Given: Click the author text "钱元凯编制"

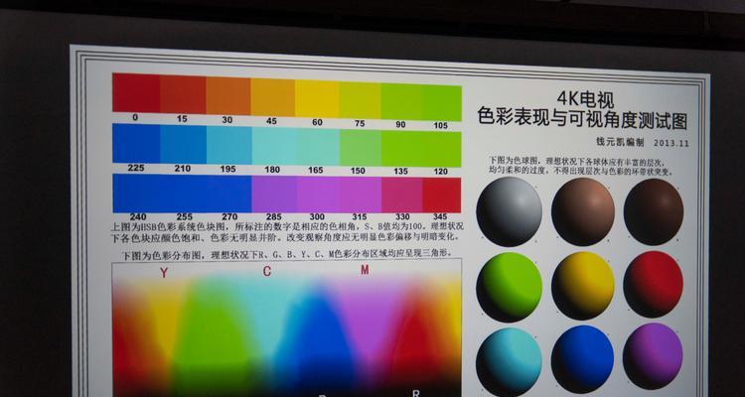Looking at the screenshot, I should pos(620,142).
